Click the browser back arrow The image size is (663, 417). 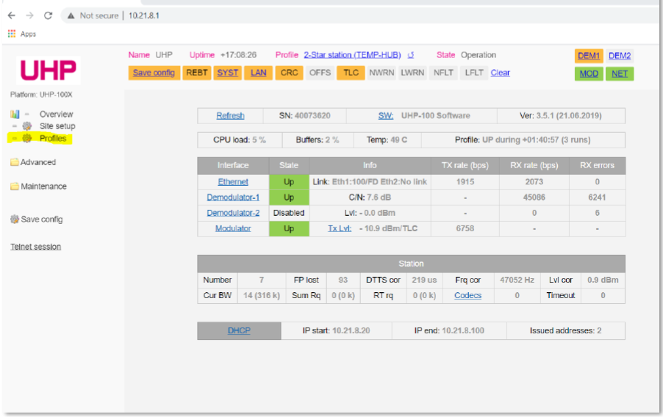(x=12, y=15)
